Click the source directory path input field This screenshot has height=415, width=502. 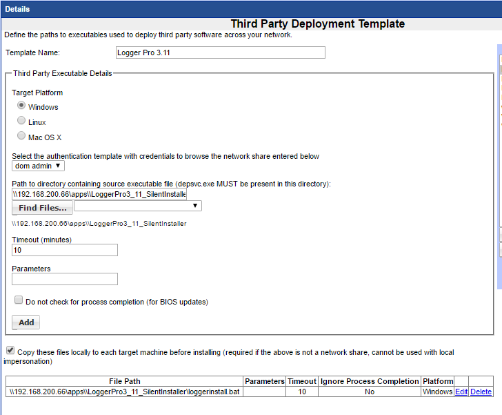coord(99,194)
